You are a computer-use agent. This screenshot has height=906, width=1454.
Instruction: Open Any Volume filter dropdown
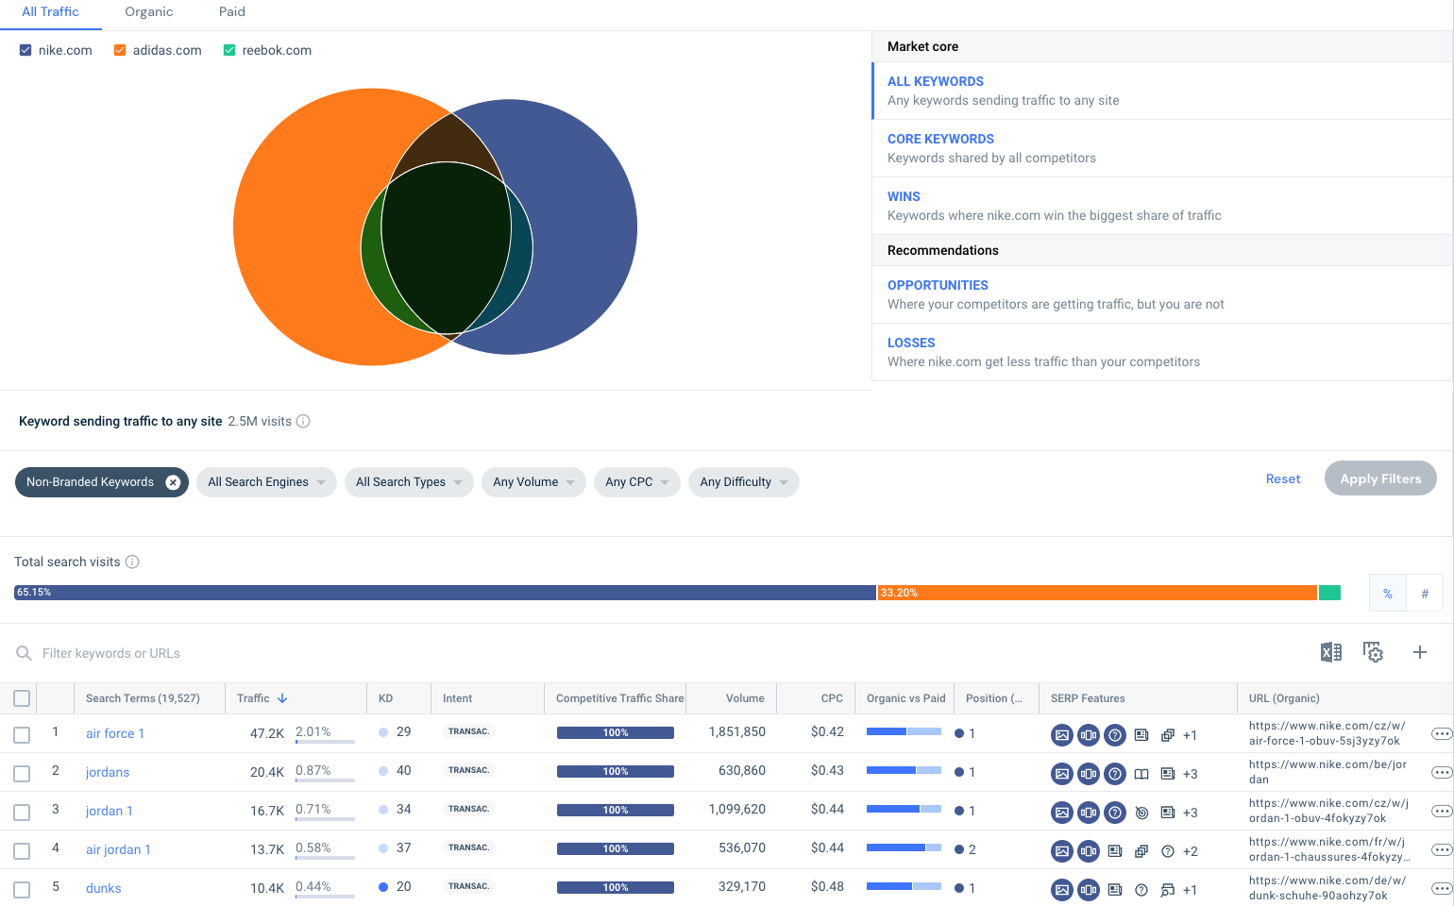pyautogui.click(x=533, y=482)
